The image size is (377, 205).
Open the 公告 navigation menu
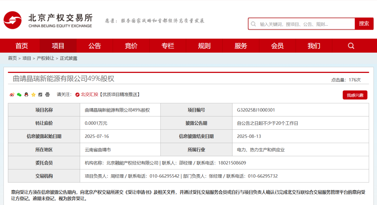(x=95, y=46)
